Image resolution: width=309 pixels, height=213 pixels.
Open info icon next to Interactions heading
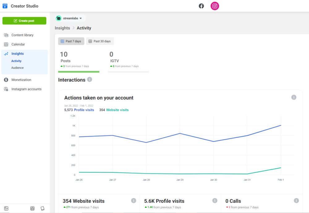click(x=90, y=79)
